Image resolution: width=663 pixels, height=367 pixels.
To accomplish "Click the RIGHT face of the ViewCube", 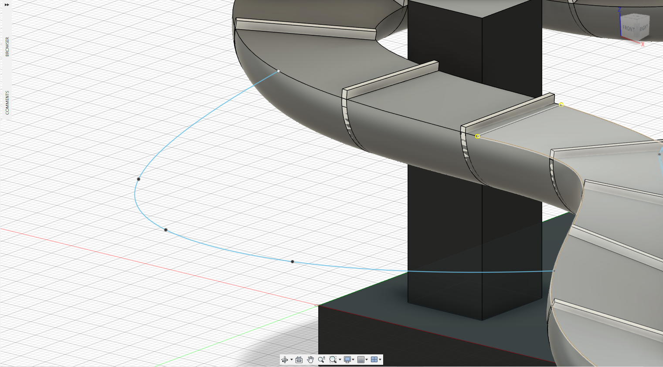I will coord(643,28).
